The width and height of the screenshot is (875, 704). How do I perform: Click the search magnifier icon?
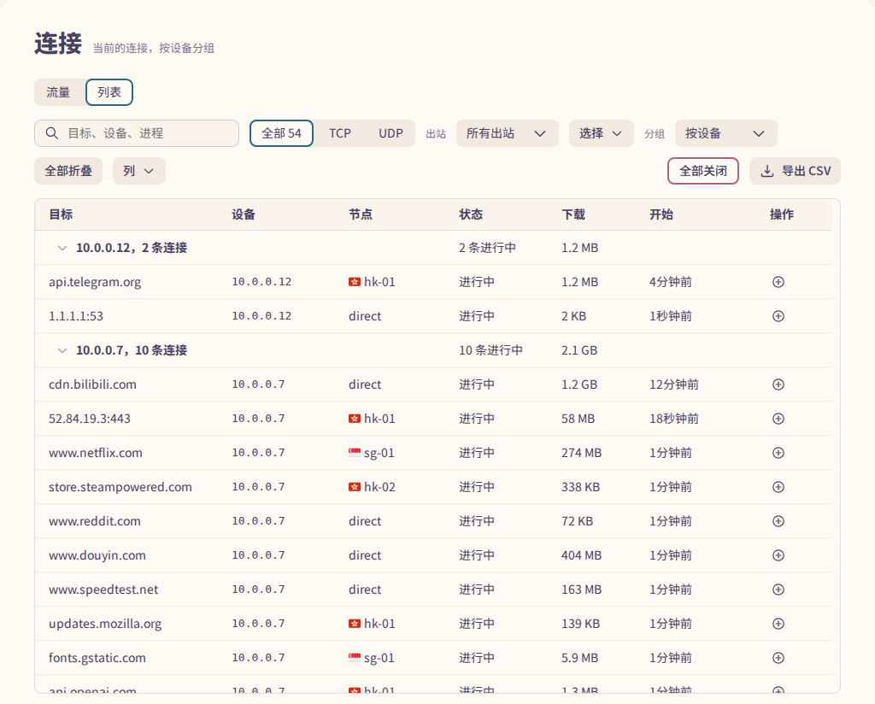52,133
